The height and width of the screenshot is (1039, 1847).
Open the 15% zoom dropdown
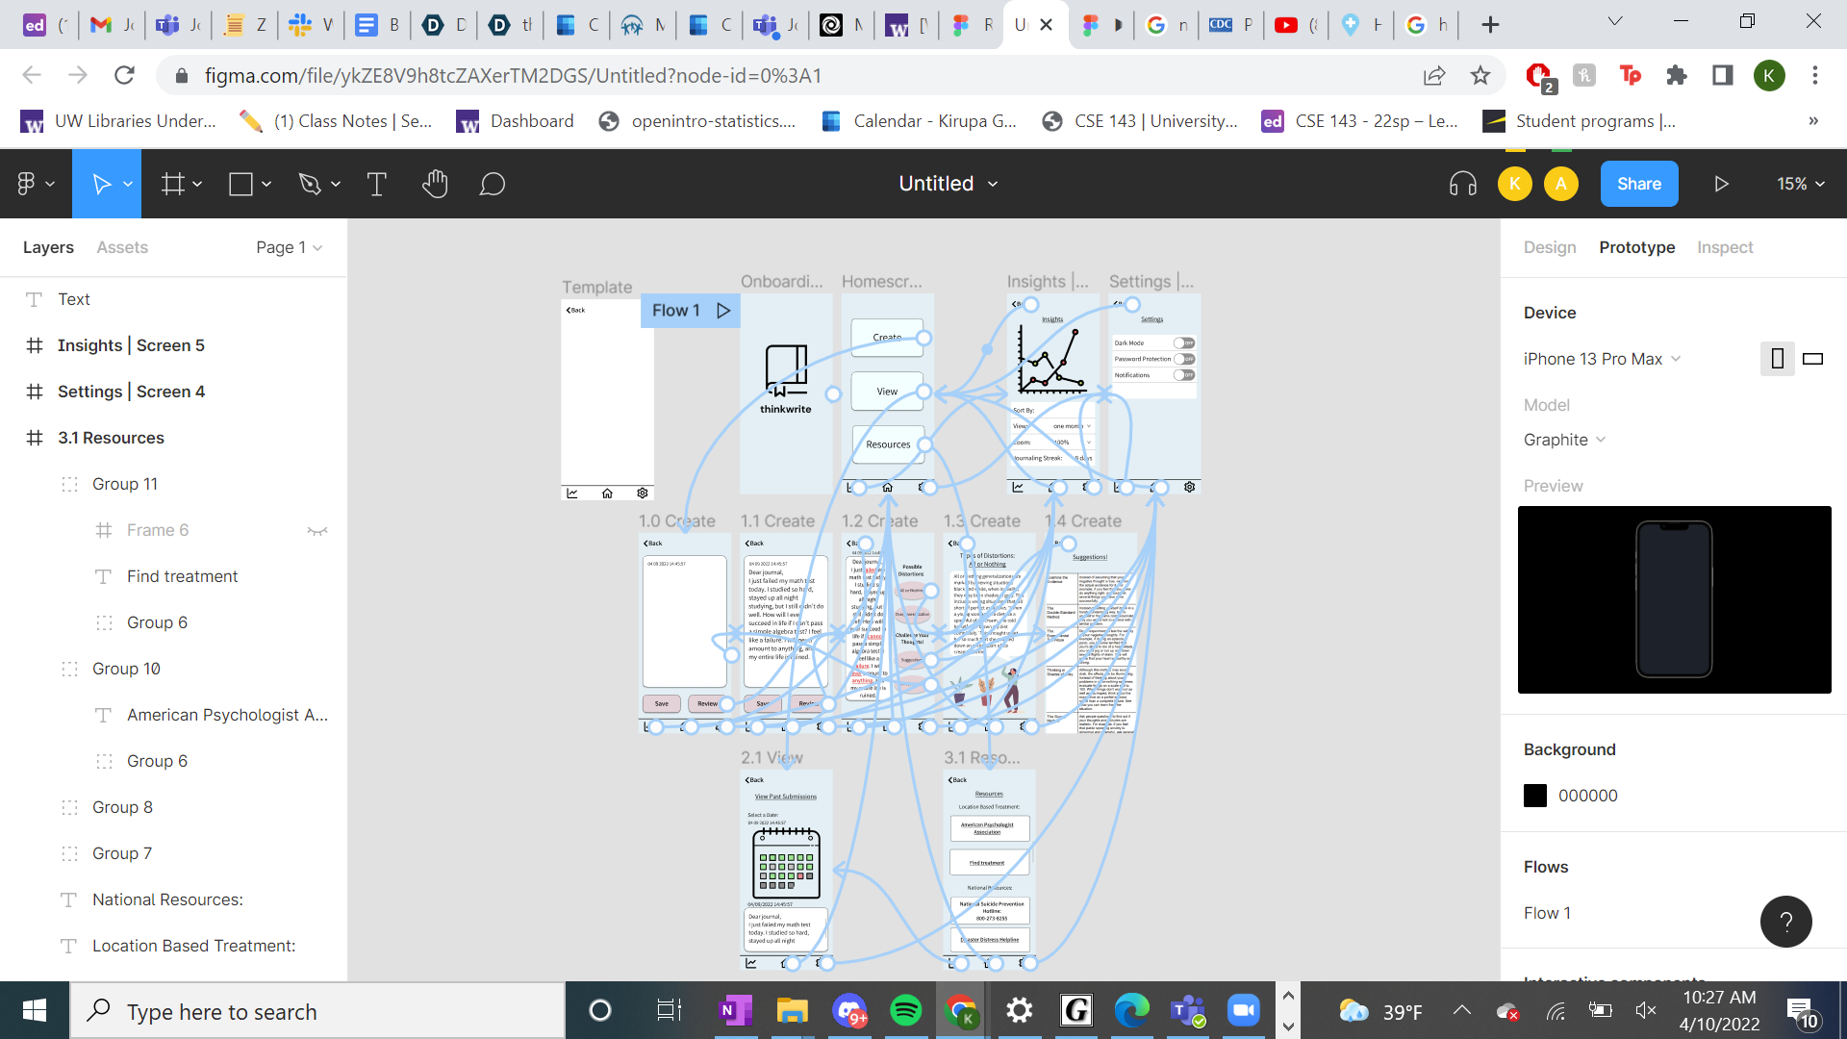point(1800,184)
